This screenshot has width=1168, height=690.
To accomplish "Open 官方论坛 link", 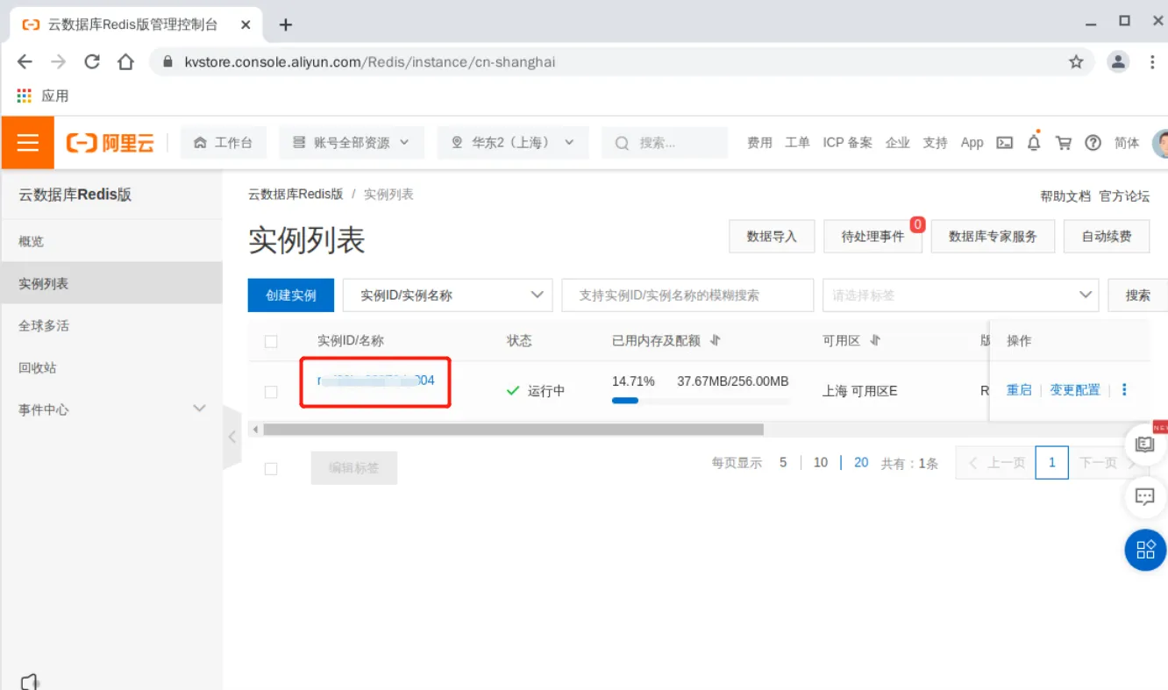I will [x=1124, y=196].
